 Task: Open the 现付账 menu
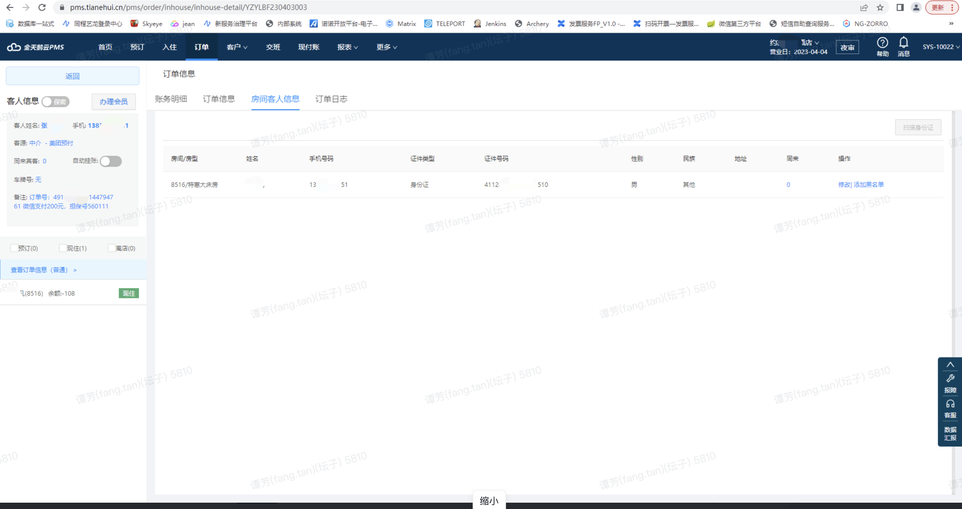click(309, 47)
